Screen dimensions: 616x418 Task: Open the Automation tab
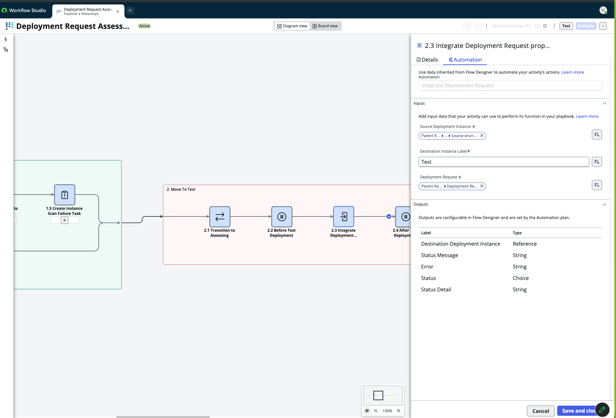[465, 60]
